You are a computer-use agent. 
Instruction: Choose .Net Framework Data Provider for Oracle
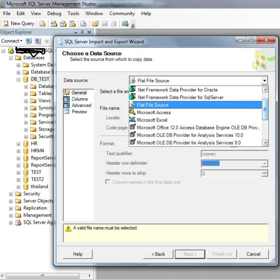[195, 90]
